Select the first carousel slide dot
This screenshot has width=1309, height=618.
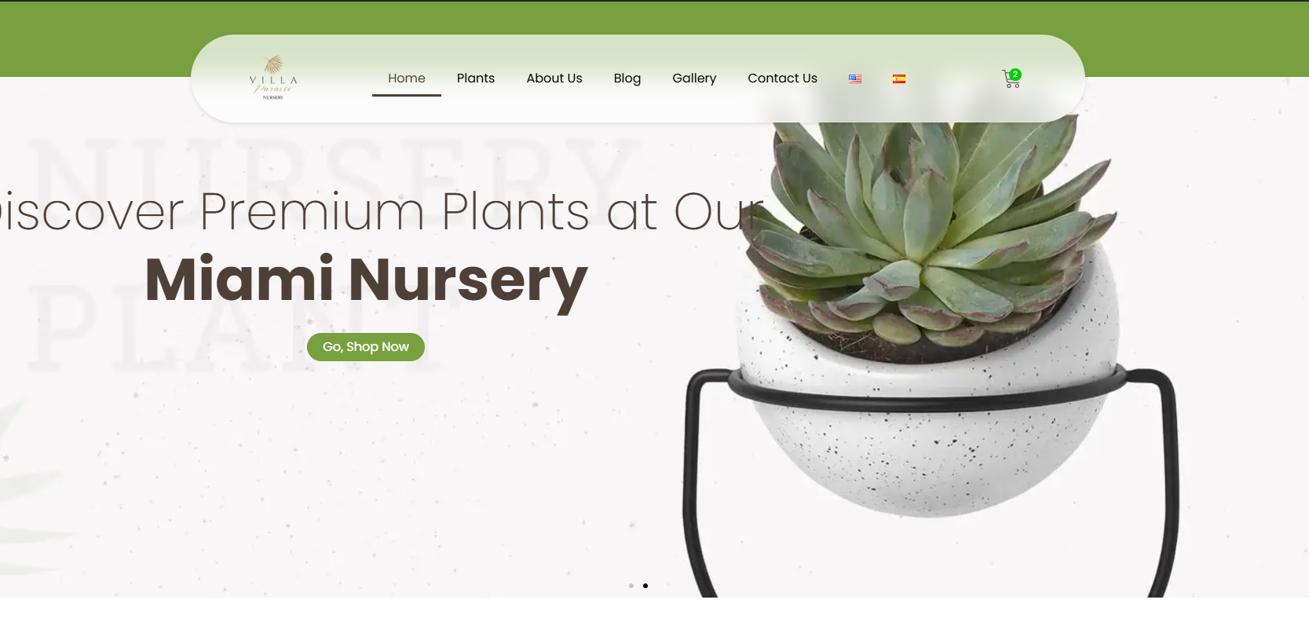[x=631, y=586]
